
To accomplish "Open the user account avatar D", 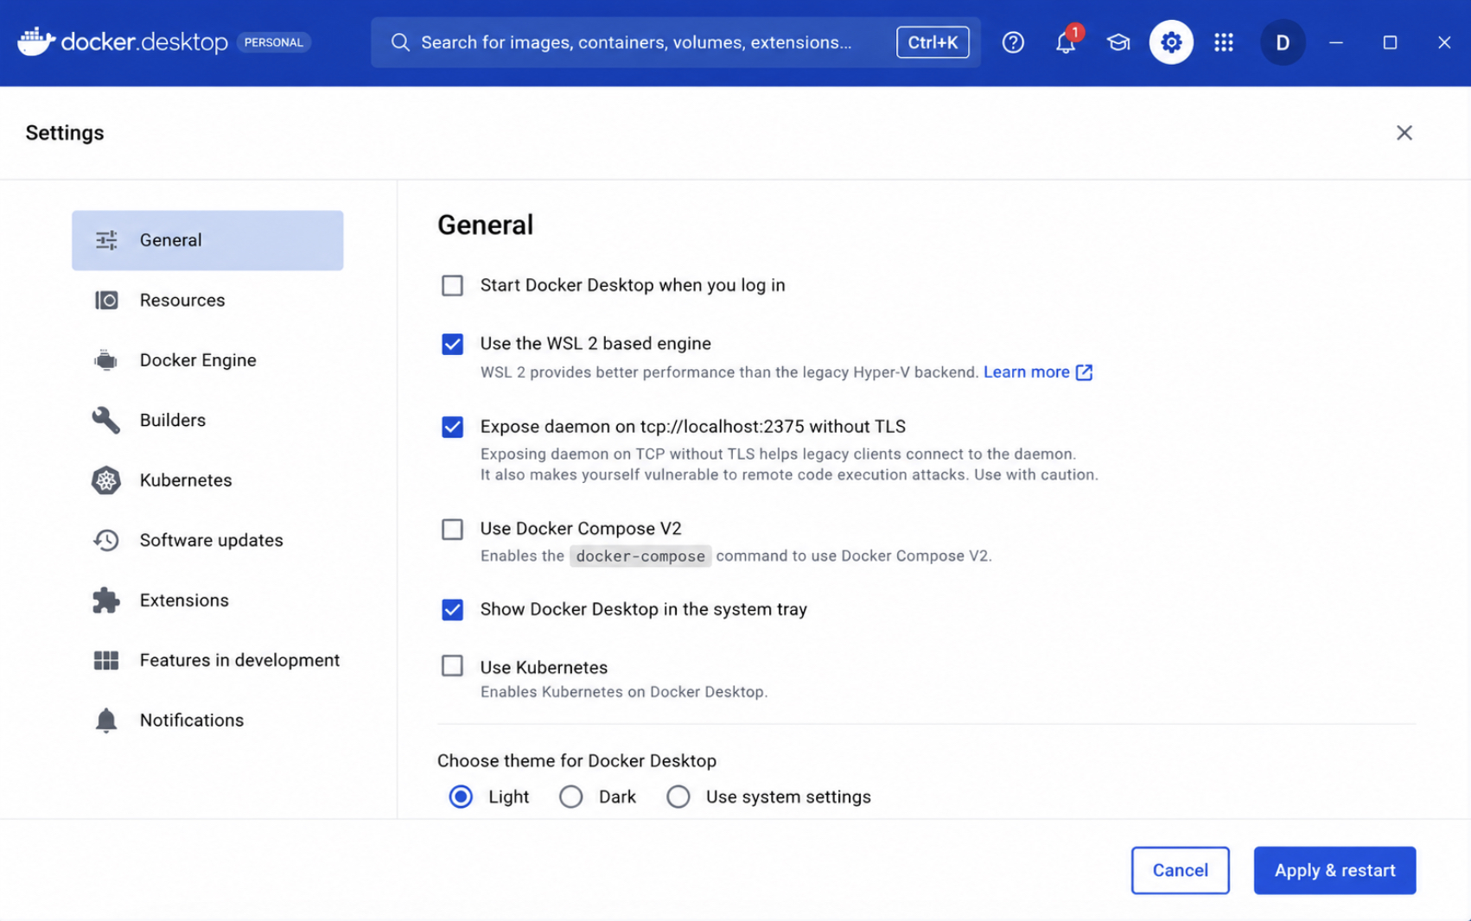I will tap(1283, 42).
